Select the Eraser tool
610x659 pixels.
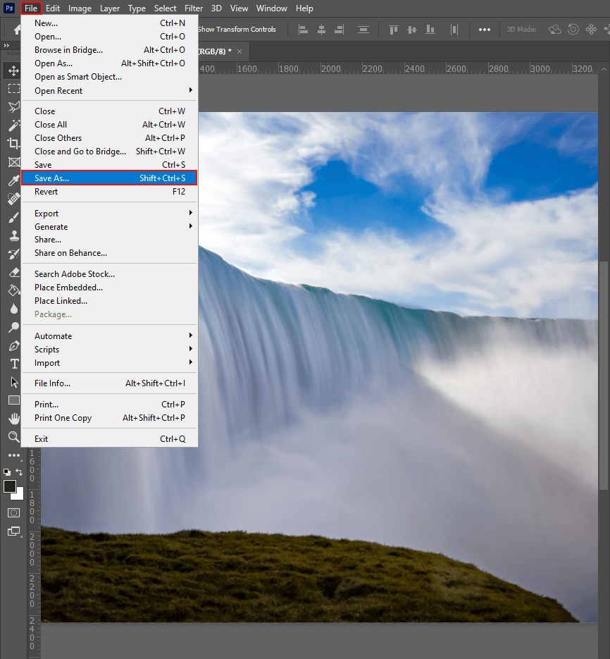click(13, 273)
